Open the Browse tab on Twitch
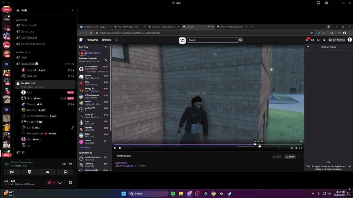This screenshot has height=198, width=353. pyautogui.click(x=106, y=40)
